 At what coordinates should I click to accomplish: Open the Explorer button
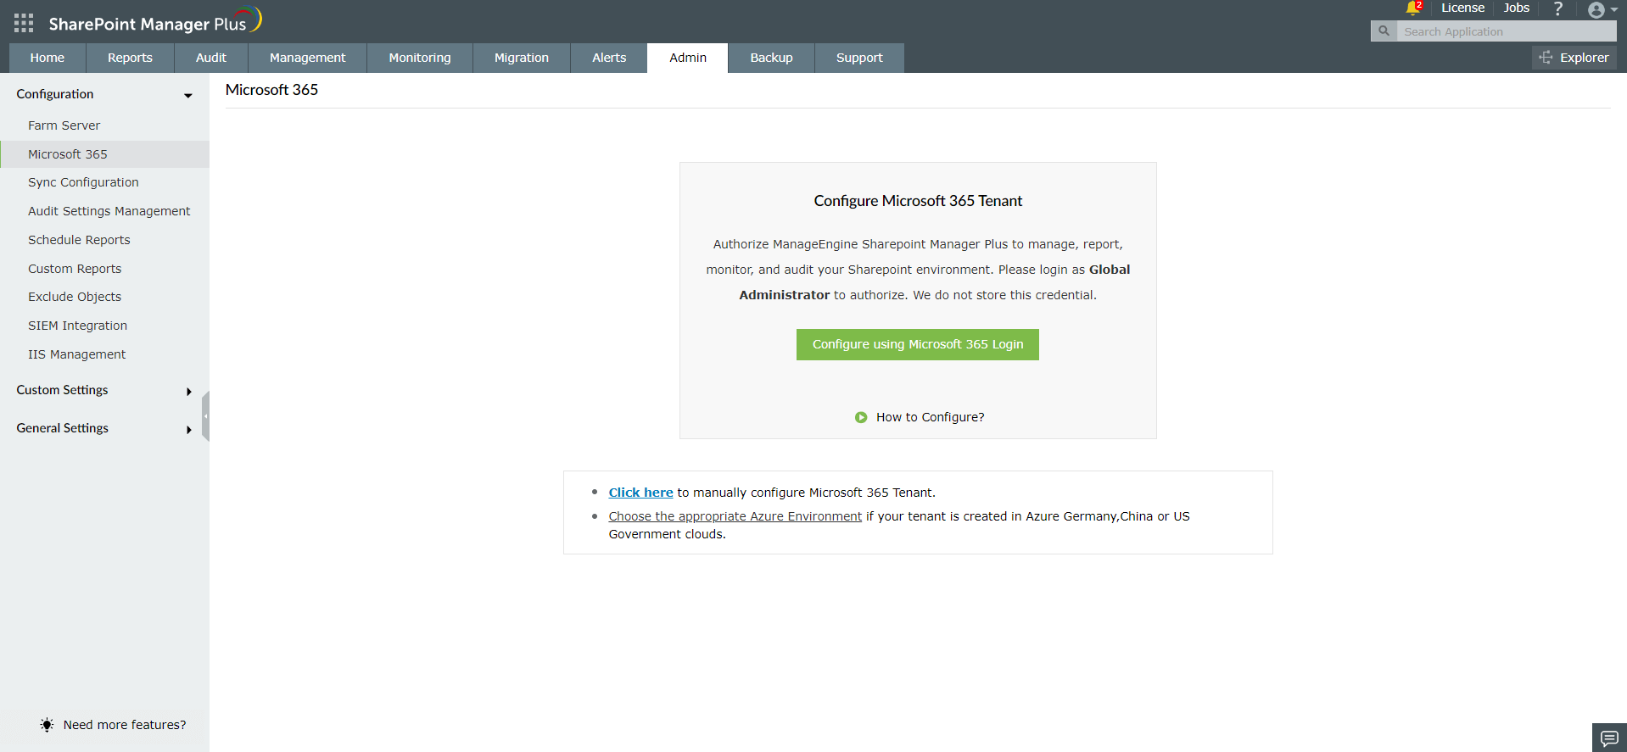coord(1574,58)
